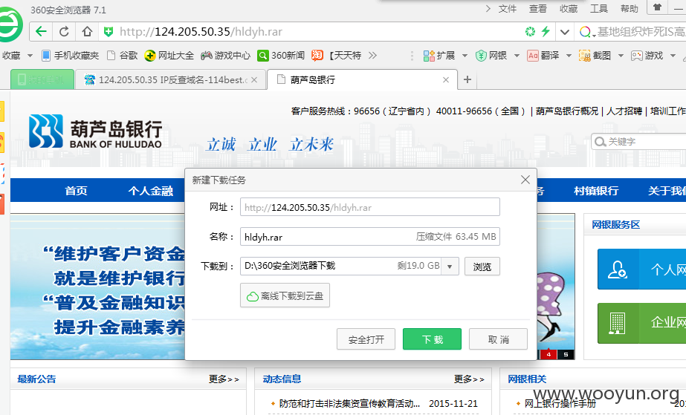Show more bookmarks with double chevron
This screenshot has height=415, width=686.
pyautogui.click(x=372, y=56)
